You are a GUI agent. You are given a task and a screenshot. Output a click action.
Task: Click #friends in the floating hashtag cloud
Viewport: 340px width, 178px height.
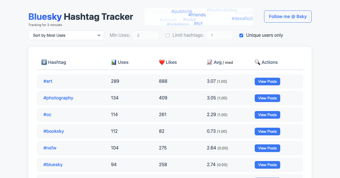tap(197, 15)
